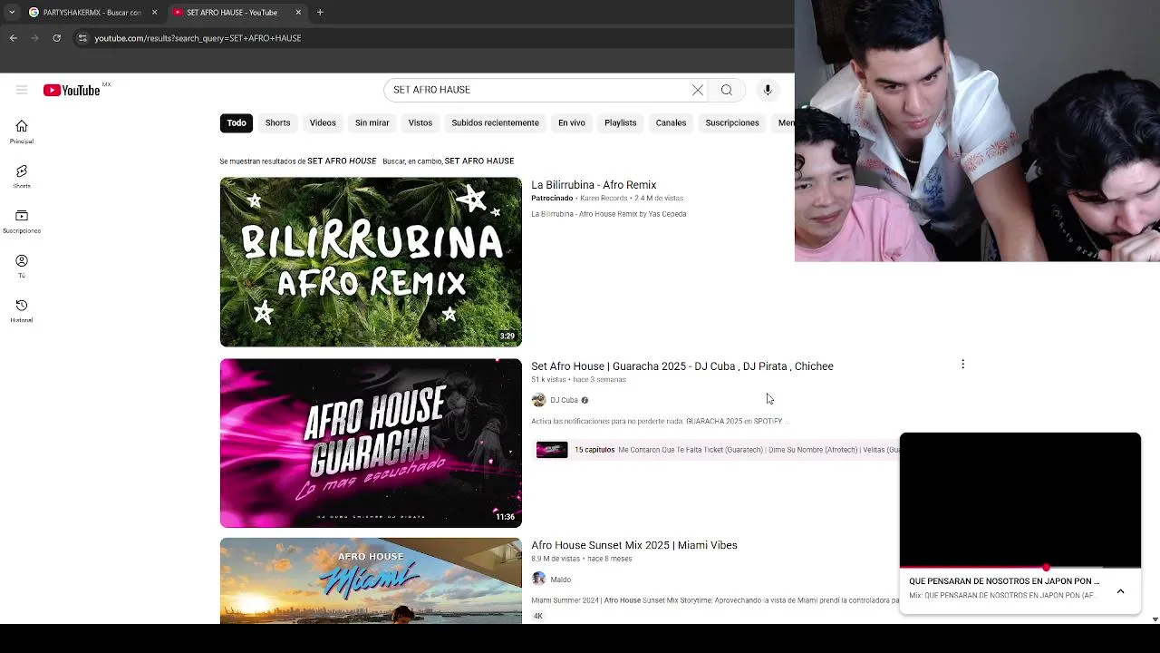The image size is (1160, 653).
Task: Close the SET AFRO HAUSE YouTube tab
Action: pos(298,12)
